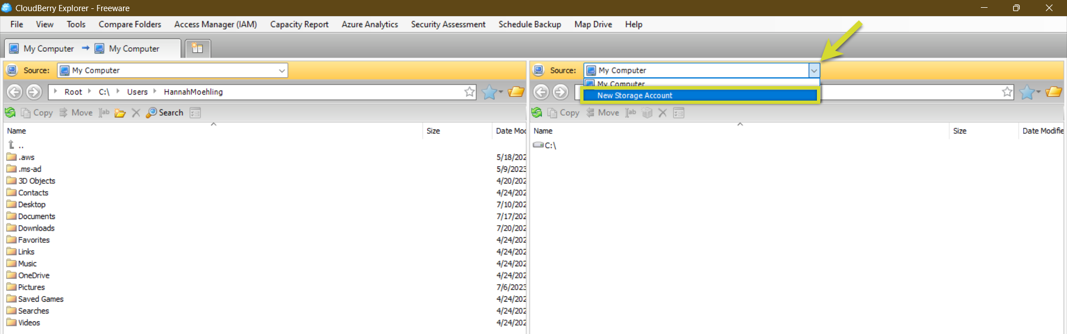Add right pane path to favorites (outline star)
The height and width of the screenshot is (334, 1067).
pyautogui.click(x=1008, y=92)
